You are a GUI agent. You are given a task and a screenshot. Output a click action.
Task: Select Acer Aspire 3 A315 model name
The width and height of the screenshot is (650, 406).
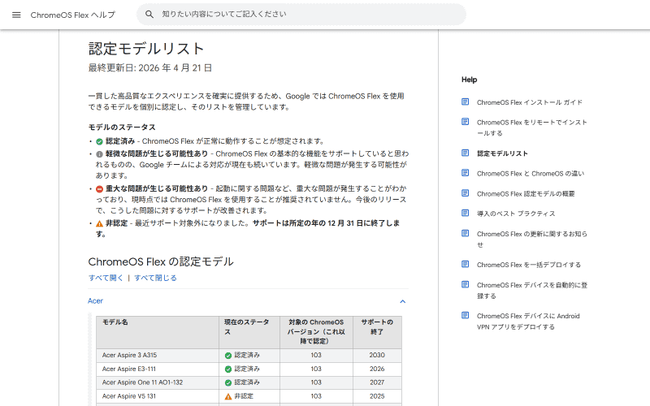[129, 355]
